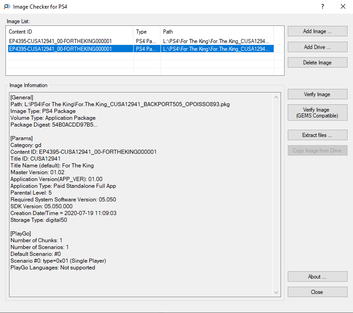
Task: Click the Image Checker app icon in title bar
Action: (x=7, y=6)
